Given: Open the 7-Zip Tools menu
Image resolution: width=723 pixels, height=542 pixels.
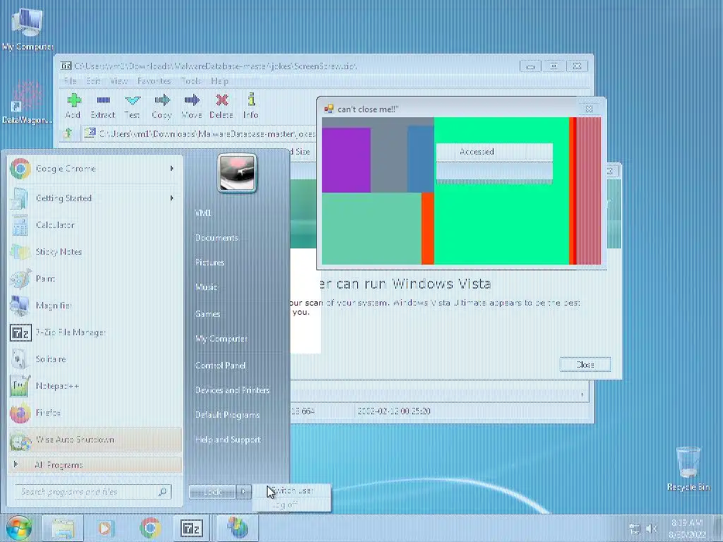Looking at the screenshot, I should coord(191,81).
